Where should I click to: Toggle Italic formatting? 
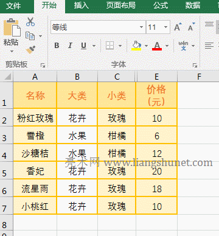coord(70,46)
